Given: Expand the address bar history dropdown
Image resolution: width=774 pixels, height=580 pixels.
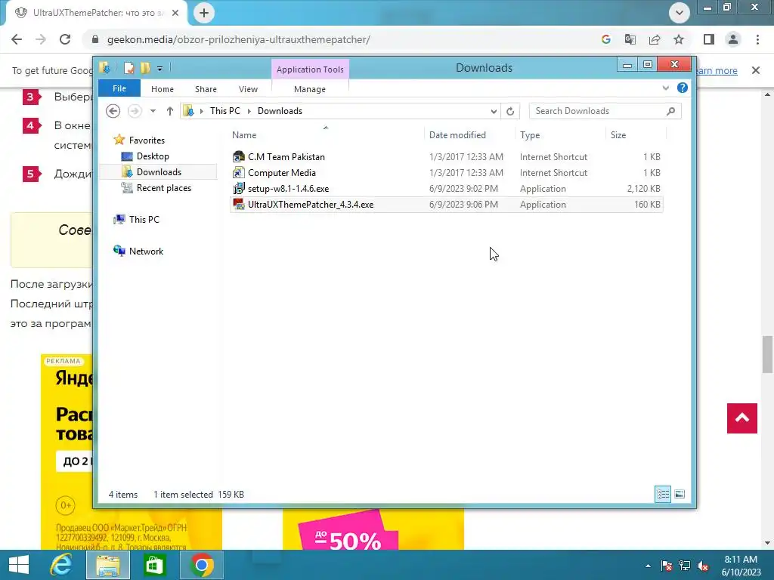Looking at the screenshot, I should pos(494,112).
